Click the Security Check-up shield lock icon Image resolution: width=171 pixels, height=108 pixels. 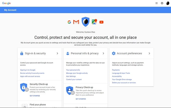pyautogui.click(x=24, y=87)
